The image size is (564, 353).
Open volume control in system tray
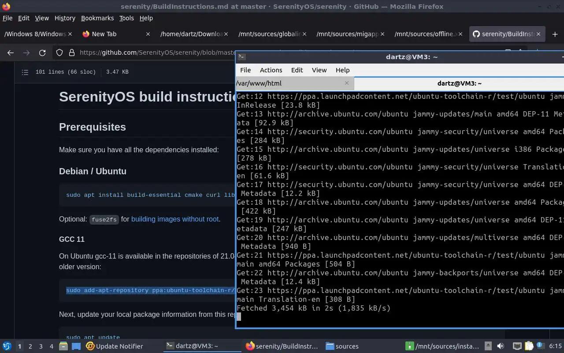tap(501, 346)
